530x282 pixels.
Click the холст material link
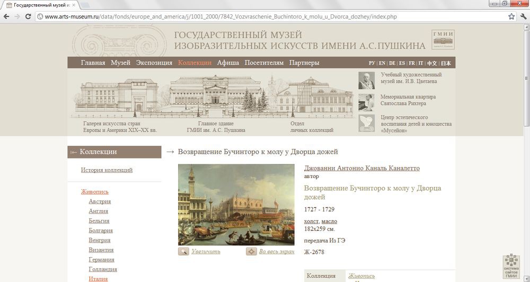coord(311,221)
